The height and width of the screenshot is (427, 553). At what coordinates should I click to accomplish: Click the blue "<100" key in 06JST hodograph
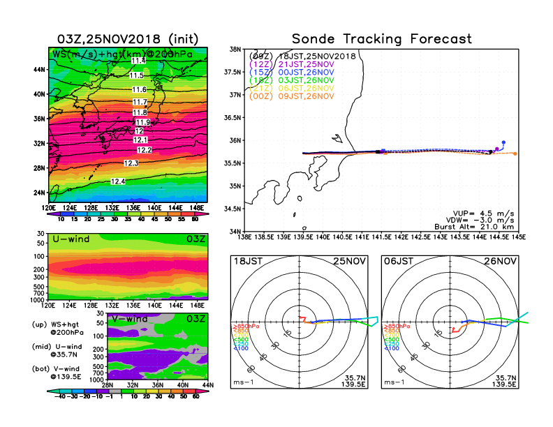(392, 349)
